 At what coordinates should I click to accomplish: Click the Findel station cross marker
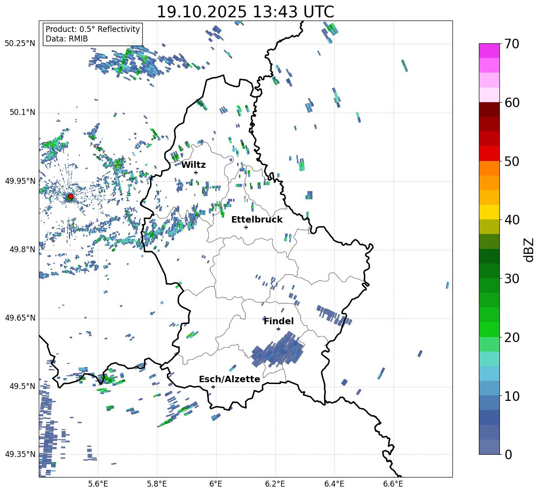[278, 329]
